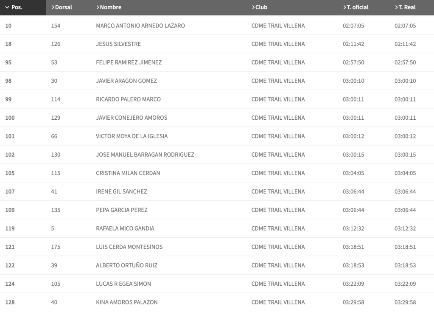Sort by the T. Real column
The height and width of the screenshot is (315, 434).
coord(405,7)
